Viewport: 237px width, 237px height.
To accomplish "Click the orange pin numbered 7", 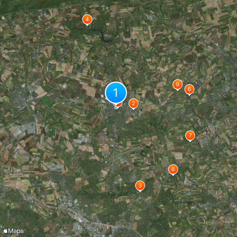I will [190, 135].
